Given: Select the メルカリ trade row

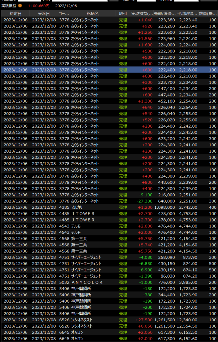Looking at the screenshot, I should click(x=100, y=207).
